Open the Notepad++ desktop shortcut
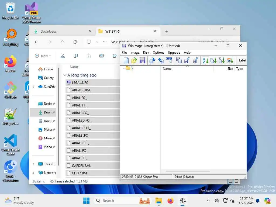Viewport: 276px width, 207px height. (10, 117)
